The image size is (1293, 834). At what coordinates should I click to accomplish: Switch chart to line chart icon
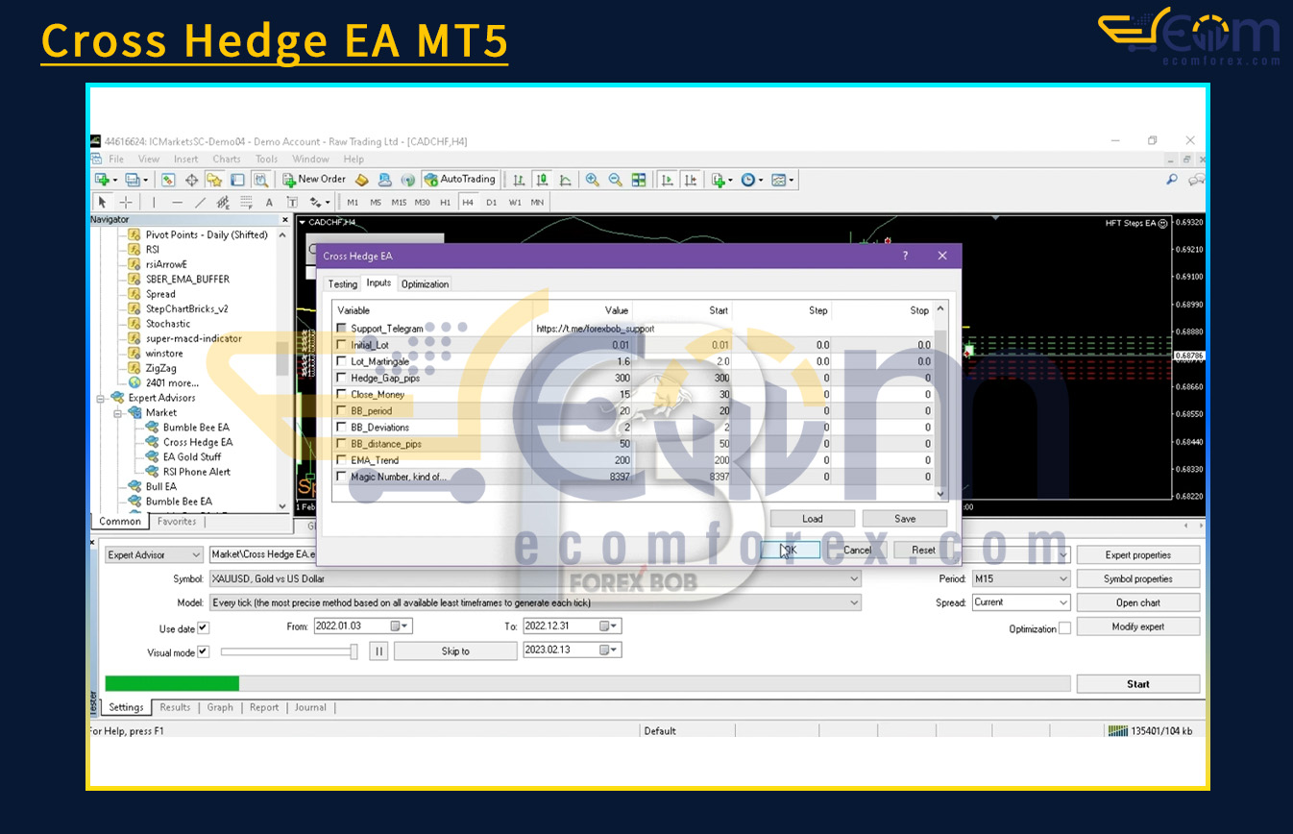point(565,180)
